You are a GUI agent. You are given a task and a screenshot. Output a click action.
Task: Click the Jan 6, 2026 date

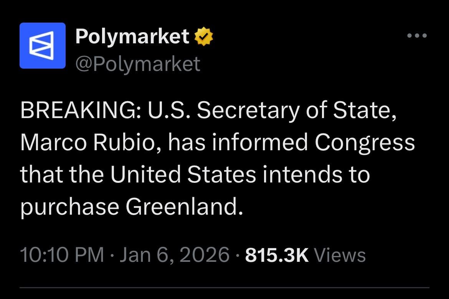[175, 255]
